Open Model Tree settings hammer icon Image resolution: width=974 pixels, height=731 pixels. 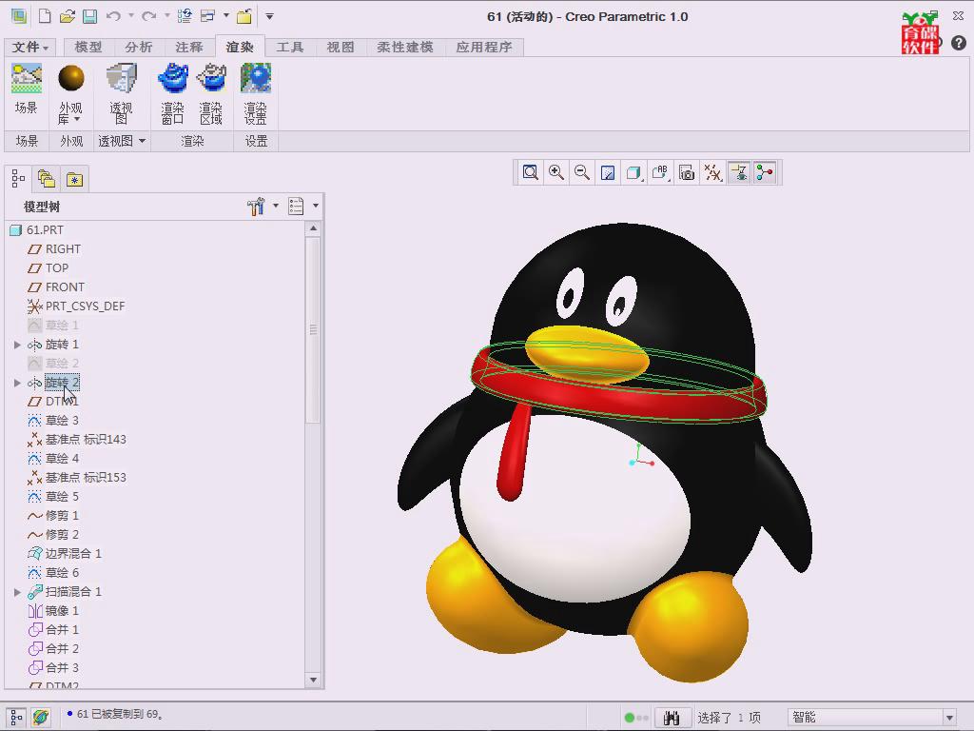[x=256, y=207]
